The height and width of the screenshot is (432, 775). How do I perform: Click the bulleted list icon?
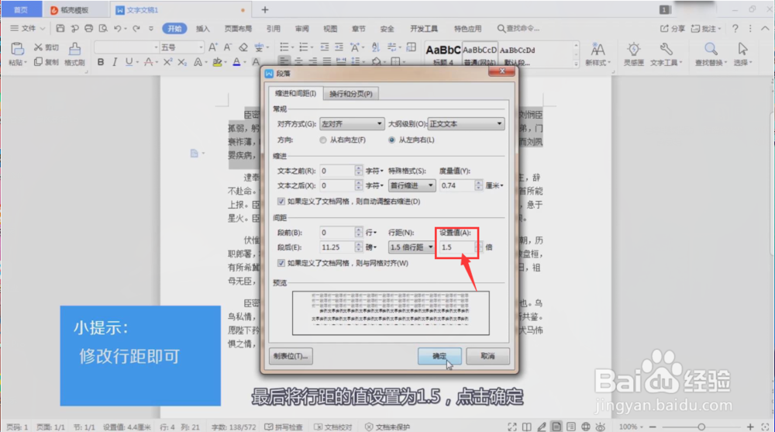point(284,47)
